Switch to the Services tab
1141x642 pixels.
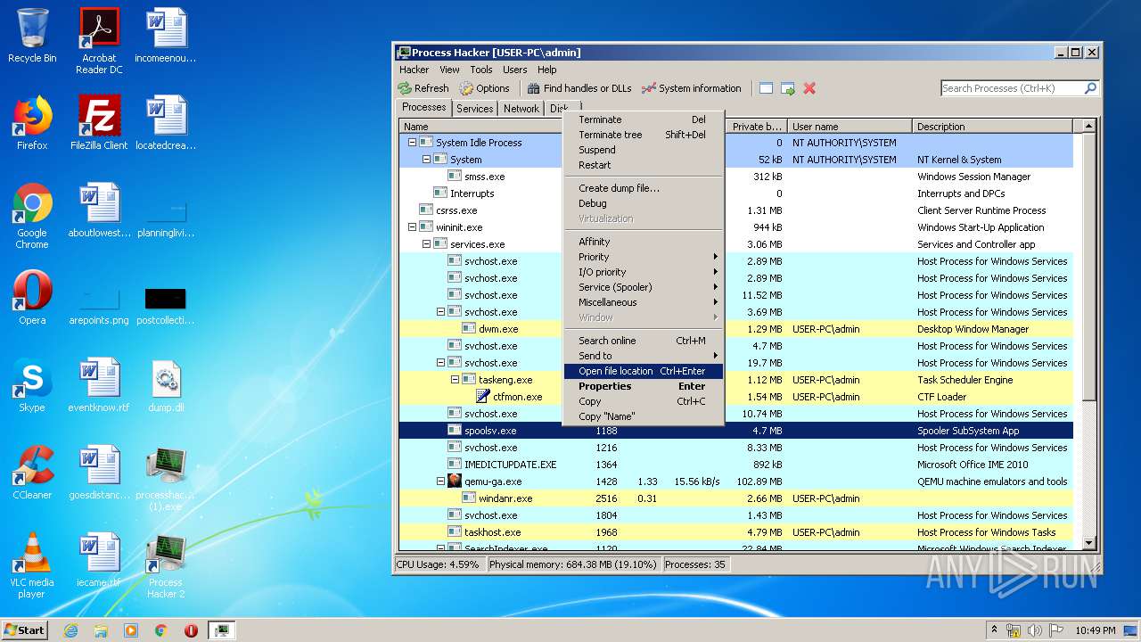(x=474, y=109)
